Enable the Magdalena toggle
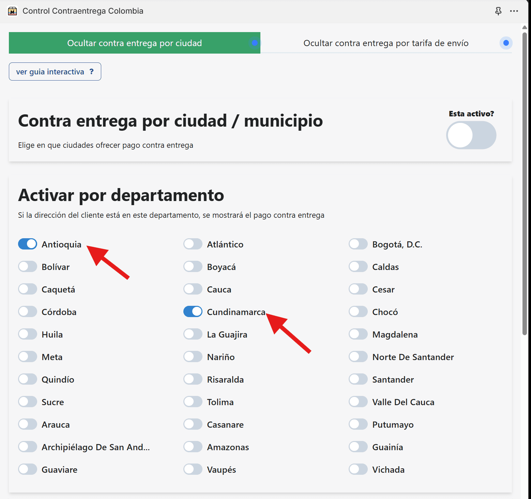The image size is (531, 499). (358, 334)
